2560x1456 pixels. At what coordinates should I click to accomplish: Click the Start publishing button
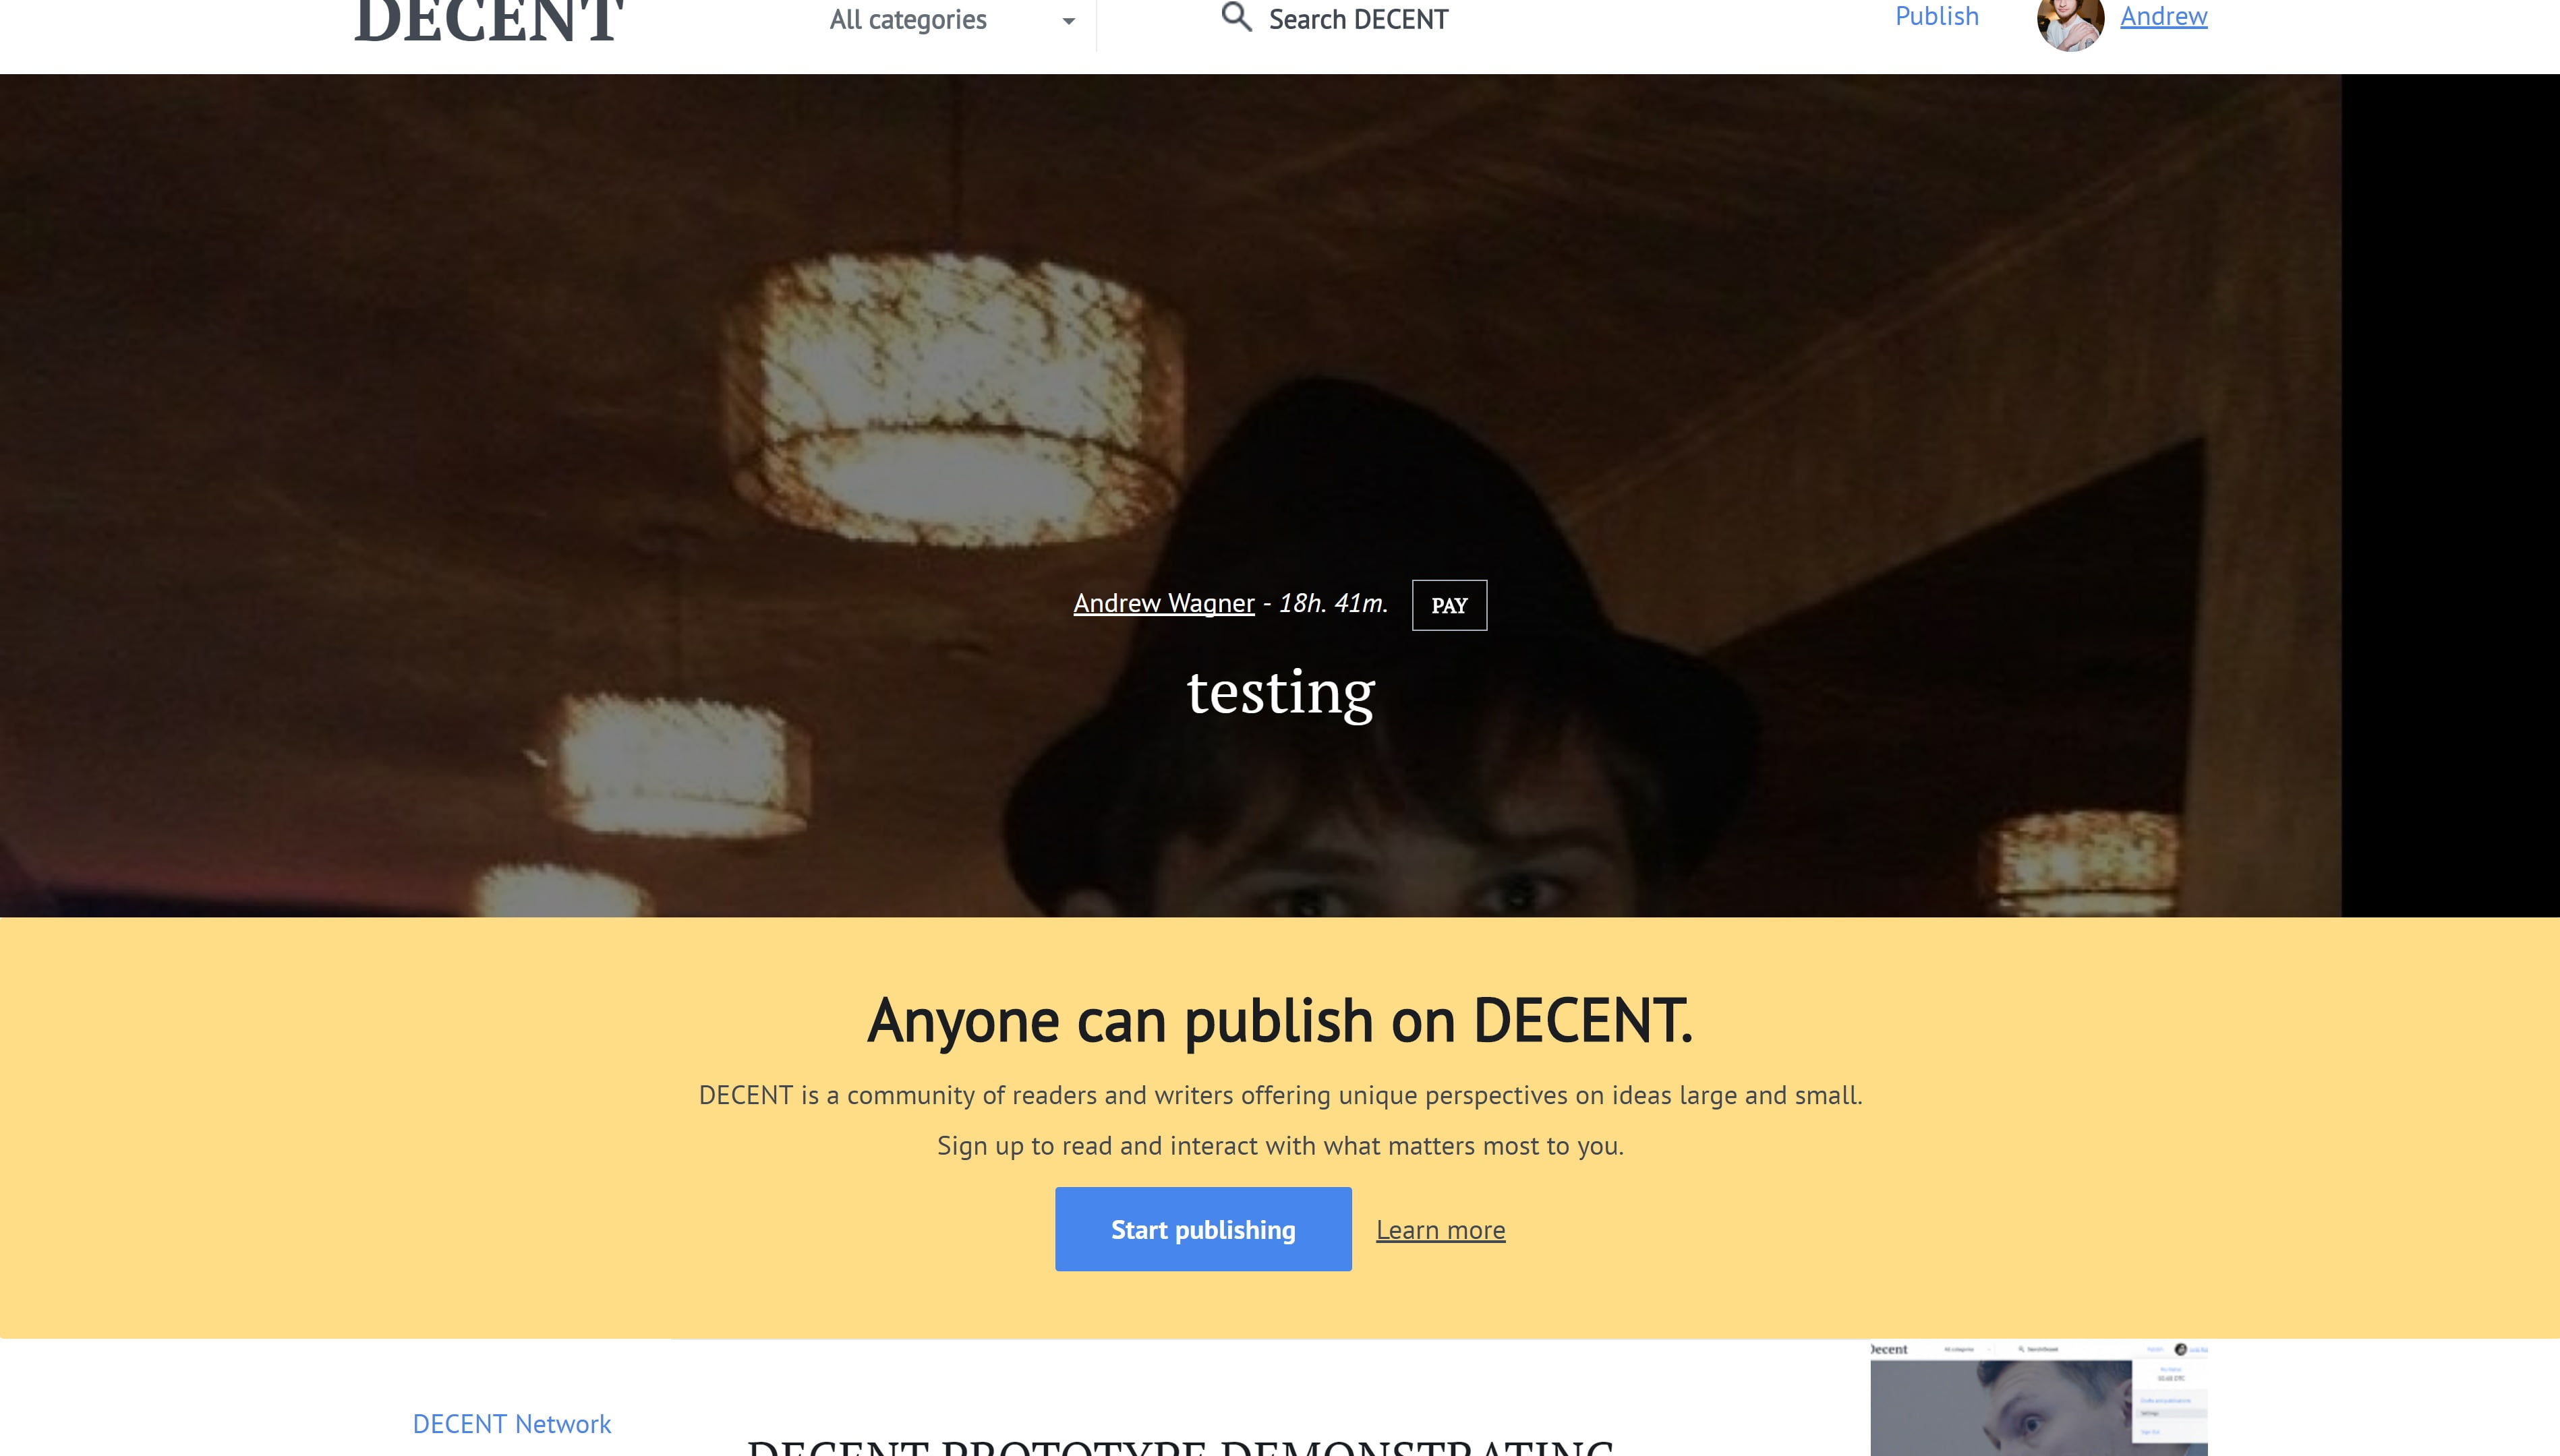click(1202, 1229)
